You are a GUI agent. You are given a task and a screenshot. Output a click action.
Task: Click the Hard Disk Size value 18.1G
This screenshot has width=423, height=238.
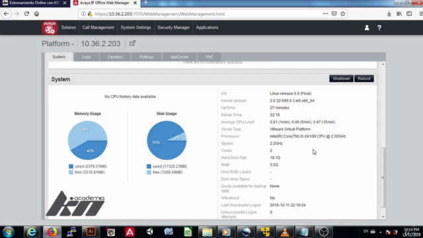point(275,157)
